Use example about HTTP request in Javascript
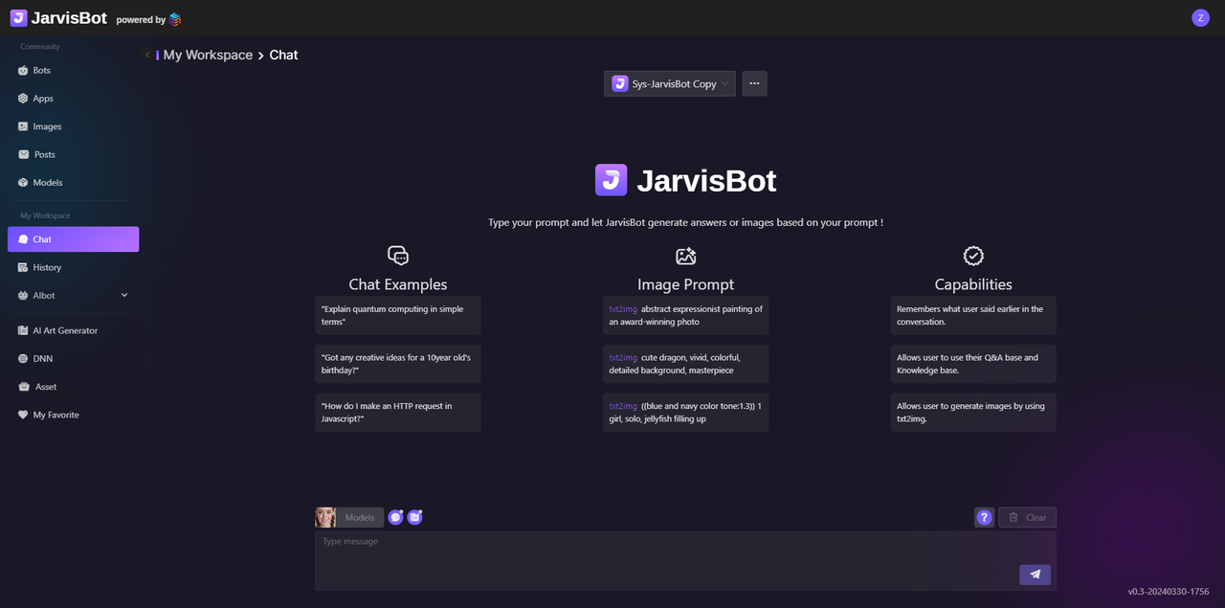The width and height of the screenshot is (1225, 608). coord(398,412)
